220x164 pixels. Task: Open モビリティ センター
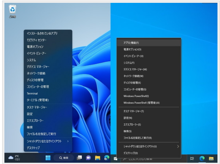pyautogui.click(x=48, y=40)
